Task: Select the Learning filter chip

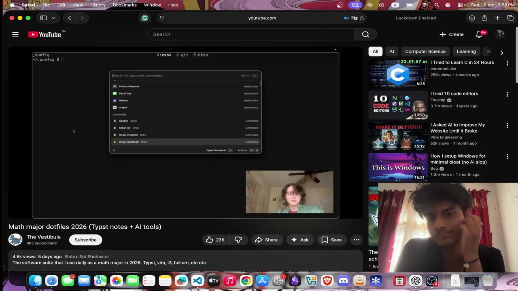Action: (x=466, y=51)
